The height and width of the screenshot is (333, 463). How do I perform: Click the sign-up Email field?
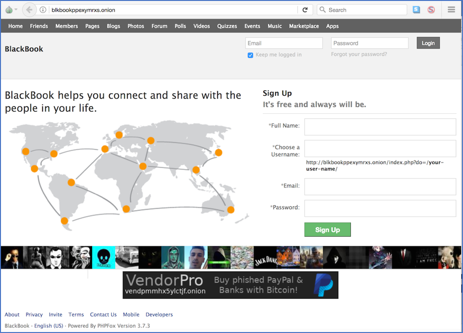(380, 187)
